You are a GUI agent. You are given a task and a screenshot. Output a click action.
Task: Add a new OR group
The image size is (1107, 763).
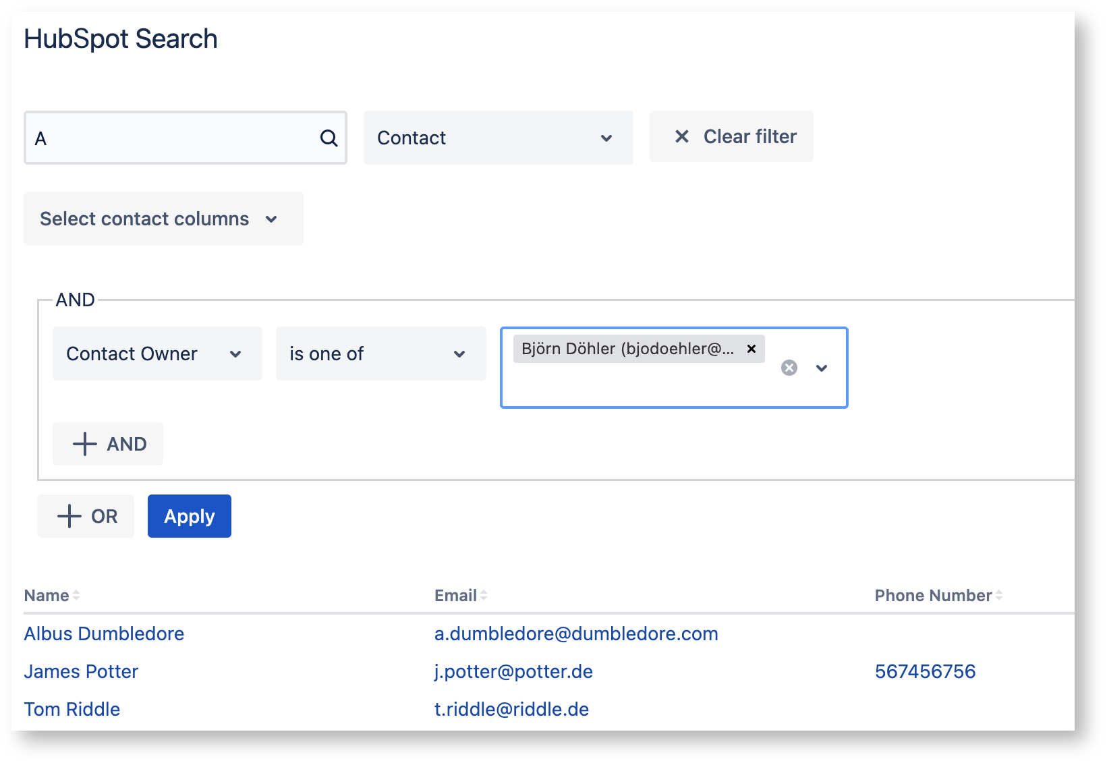coord(86,516)
